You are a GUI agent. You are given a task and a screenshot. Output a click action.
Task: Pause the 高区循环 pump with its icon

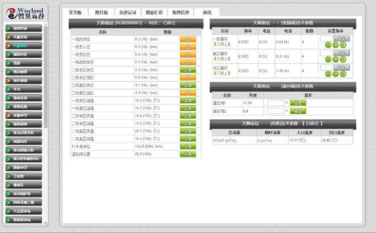pyautogui.click(x=328, y=59)
